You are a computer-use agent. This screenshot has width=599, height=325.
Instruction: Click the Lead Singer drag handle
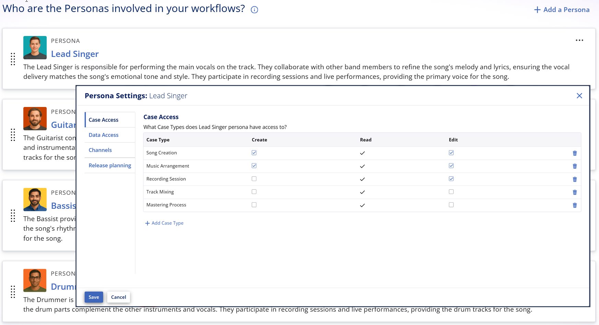(13, 59)
